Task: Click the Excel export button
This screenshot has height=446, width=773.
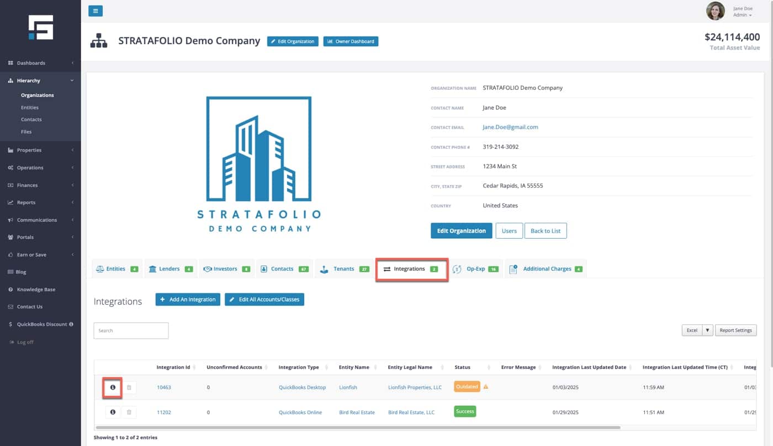Action: [692, 330]
